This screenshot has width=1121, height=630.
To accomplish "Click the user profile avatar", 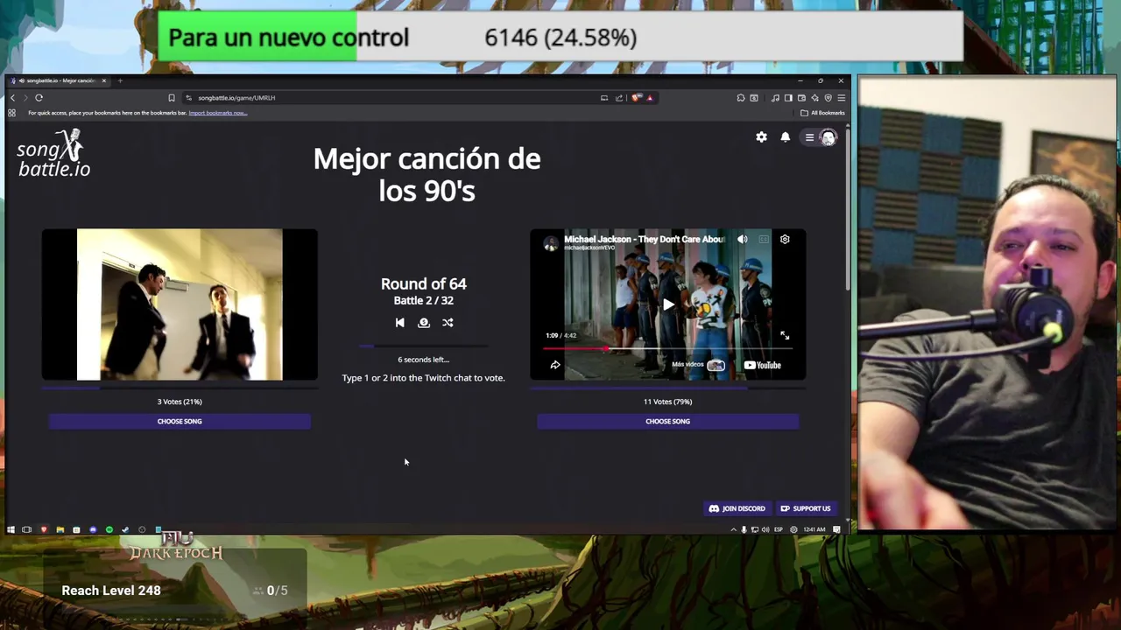I will pyautogui.click(x=828, y=137).
